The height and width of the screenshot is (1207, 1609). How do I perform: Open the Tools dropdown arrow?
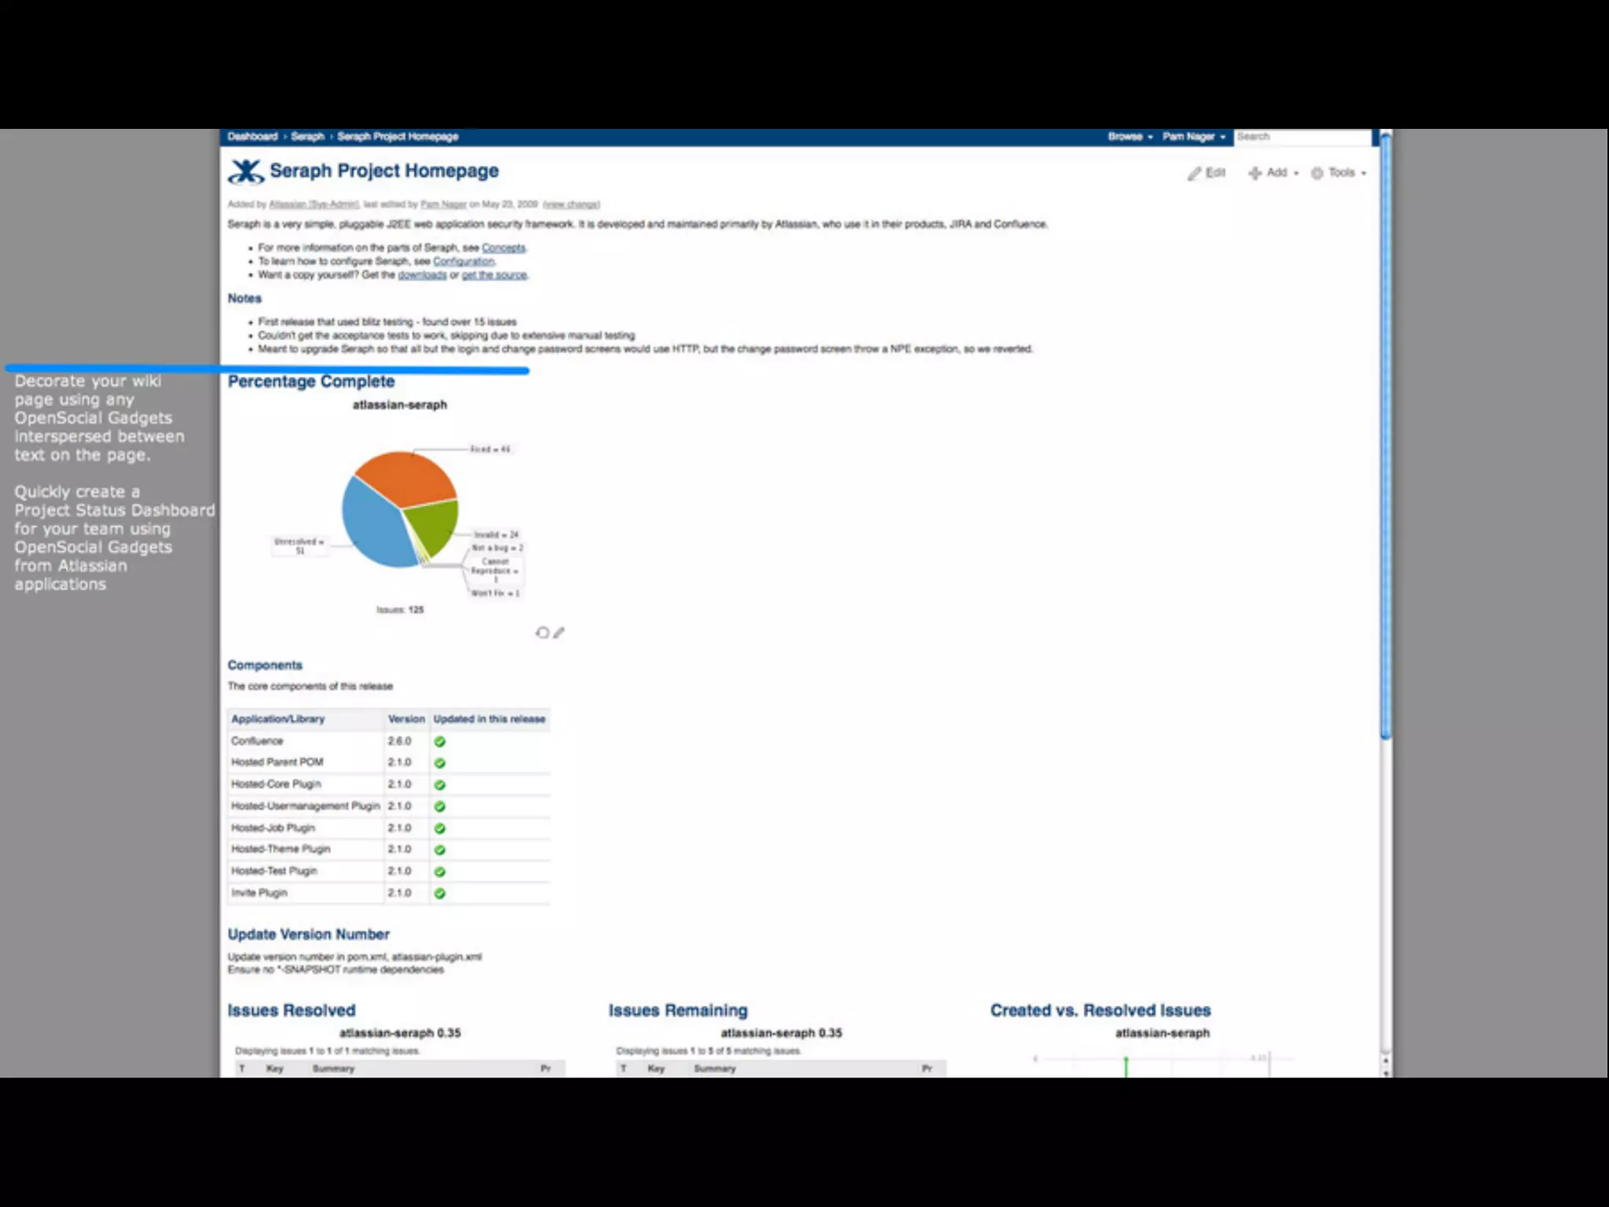click(x=1364, y=174)
